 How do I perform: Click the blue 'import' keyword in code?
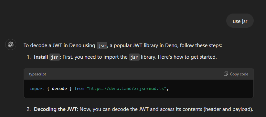click(x=37, y=89)
